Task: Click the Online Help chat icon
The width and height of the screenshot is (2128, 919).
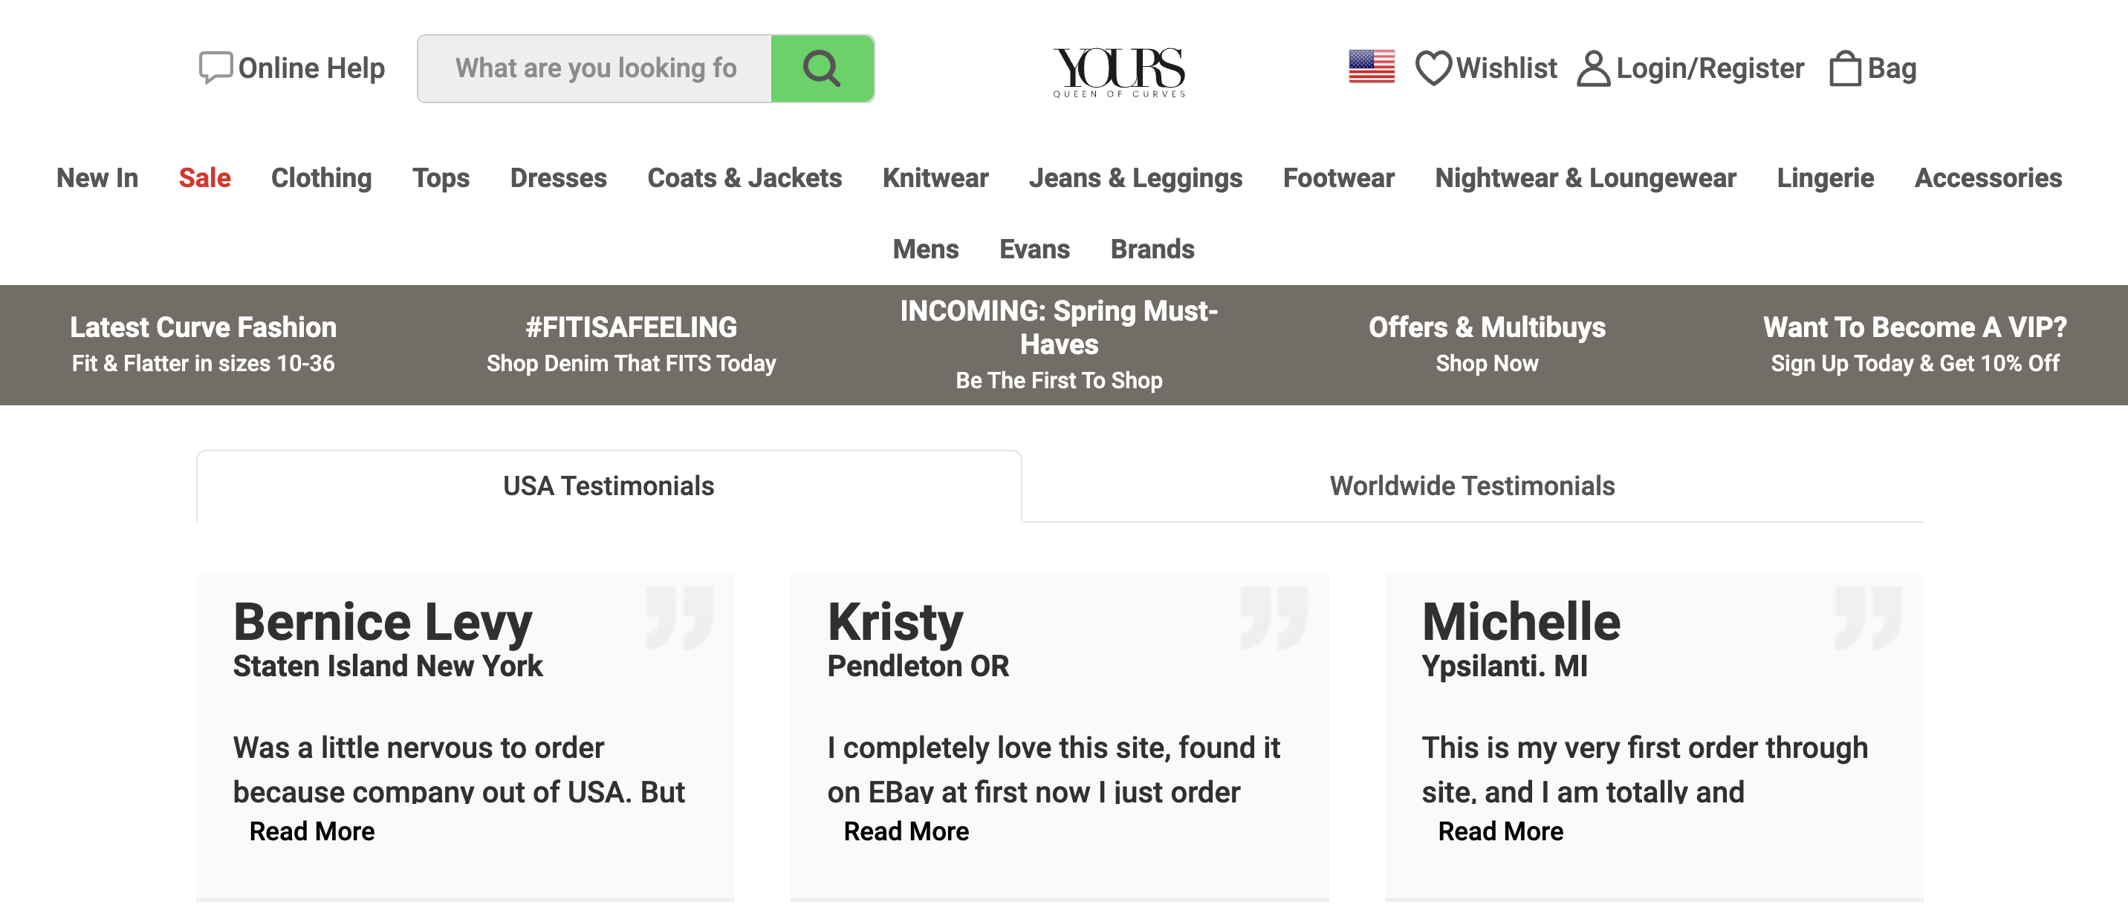Action: click(212, 68)
